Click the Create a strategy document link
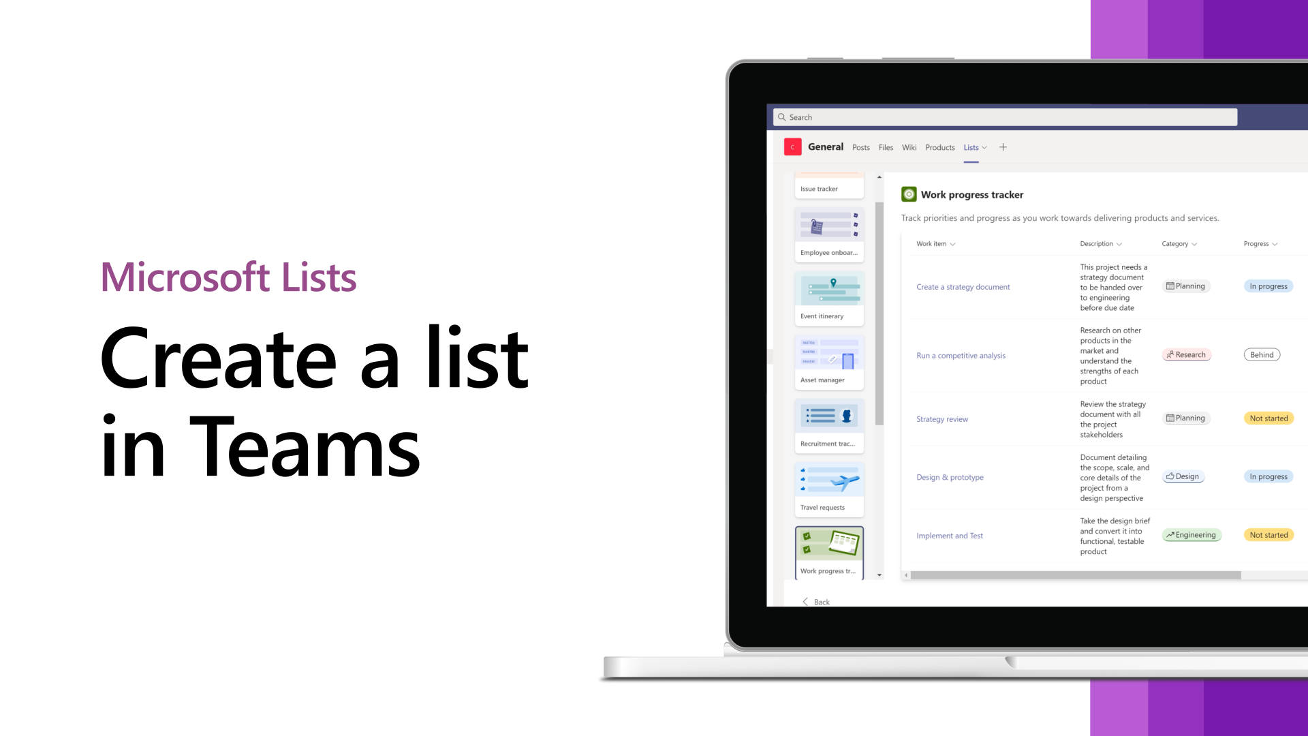The height and width of the screenshot is (736, 1308). tap(963, 287)
